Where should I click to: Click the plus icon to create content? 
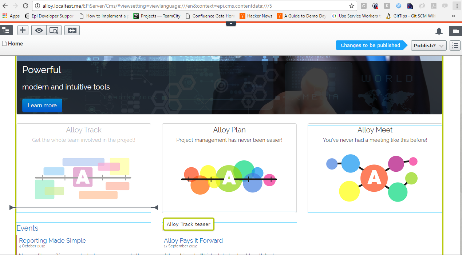(x=23, y=31)
